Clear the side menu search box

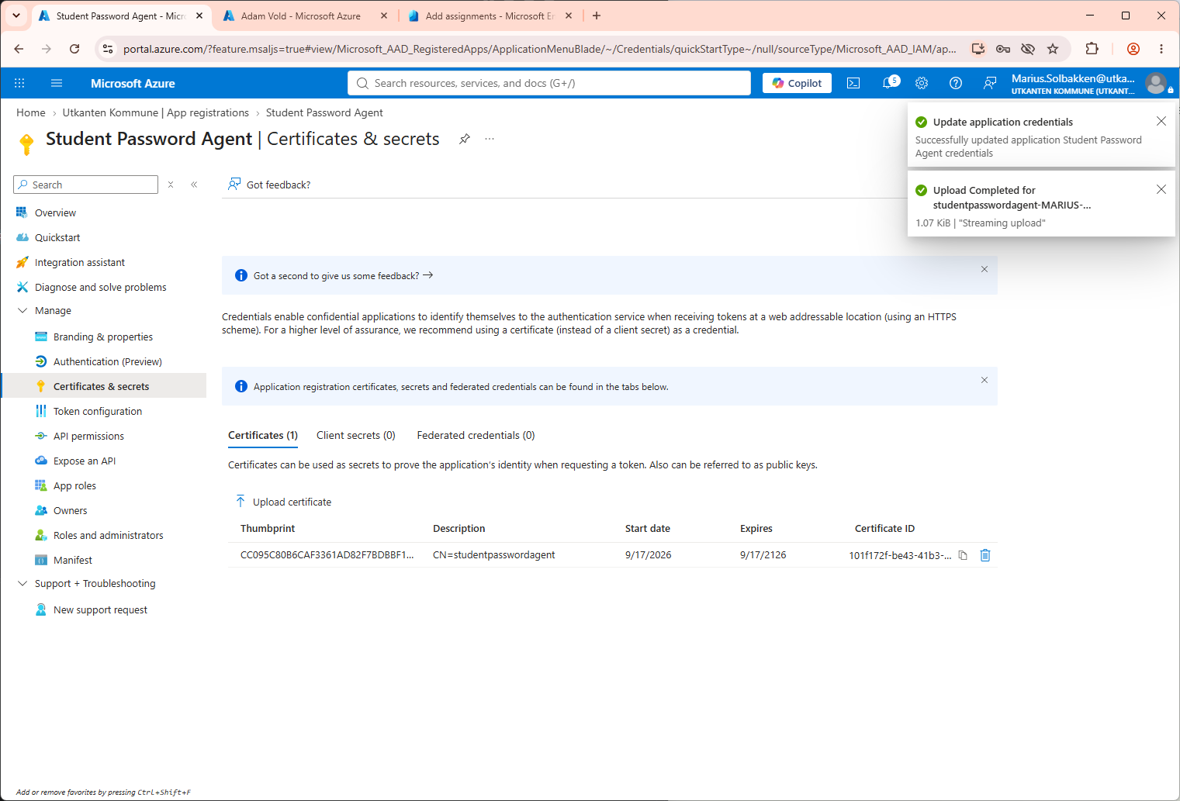click(x=171, y=185)
